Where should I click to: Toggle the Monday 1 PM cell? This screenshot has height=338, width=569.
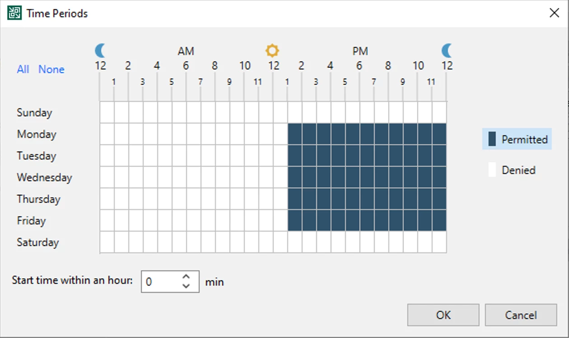pyautogui.click(x=295, y=134)
